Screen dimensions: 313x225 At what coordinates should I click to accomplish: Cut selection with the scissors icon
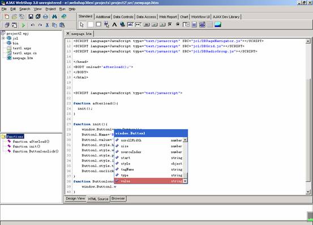(x=47, y=25)
